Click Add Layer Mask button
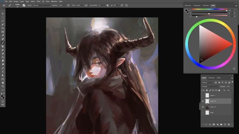 click(214, 124)
